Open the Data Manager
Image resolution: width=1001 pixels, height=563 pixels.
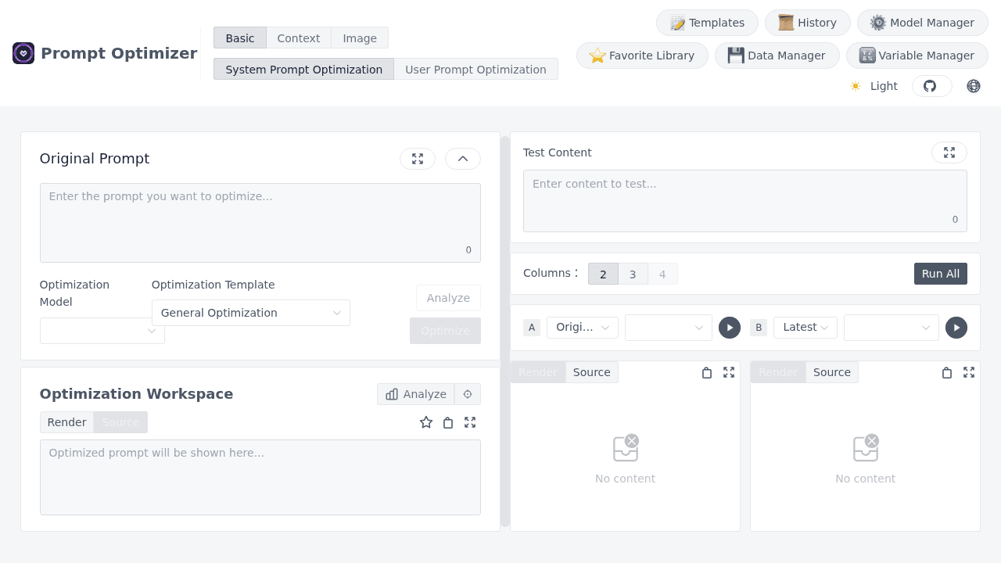point(777,56)
